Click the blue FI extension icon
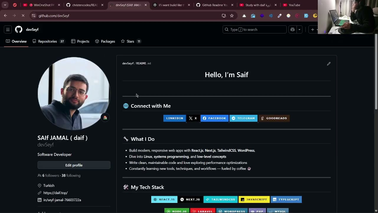378x213 pixels. (306, 16)
